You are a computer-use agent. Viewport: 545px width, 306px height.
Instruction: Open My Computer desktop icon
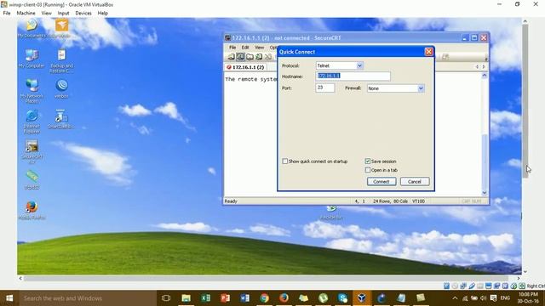coord(32,59)
